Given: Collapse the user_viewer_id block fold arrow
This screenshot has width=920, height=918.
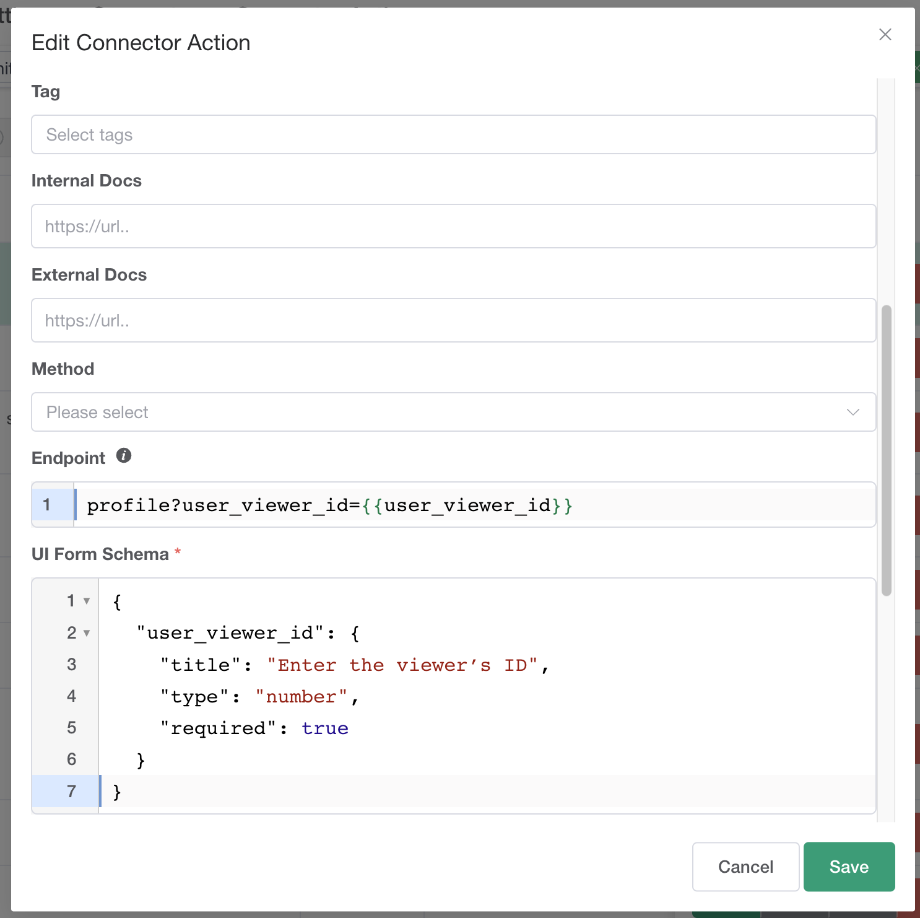Looking at the screenshot, I should (87, 633).
